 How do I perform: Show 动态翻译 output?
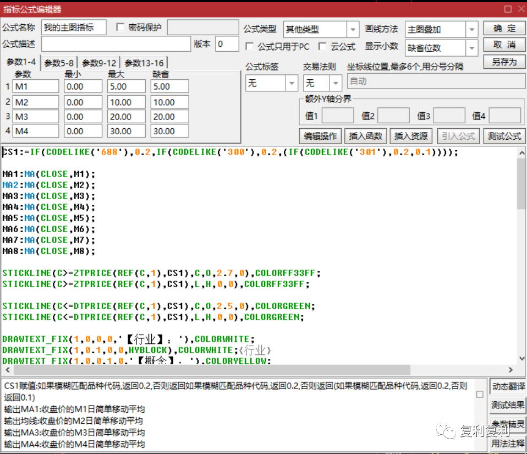pyautogui.click(x=508, y=386)
